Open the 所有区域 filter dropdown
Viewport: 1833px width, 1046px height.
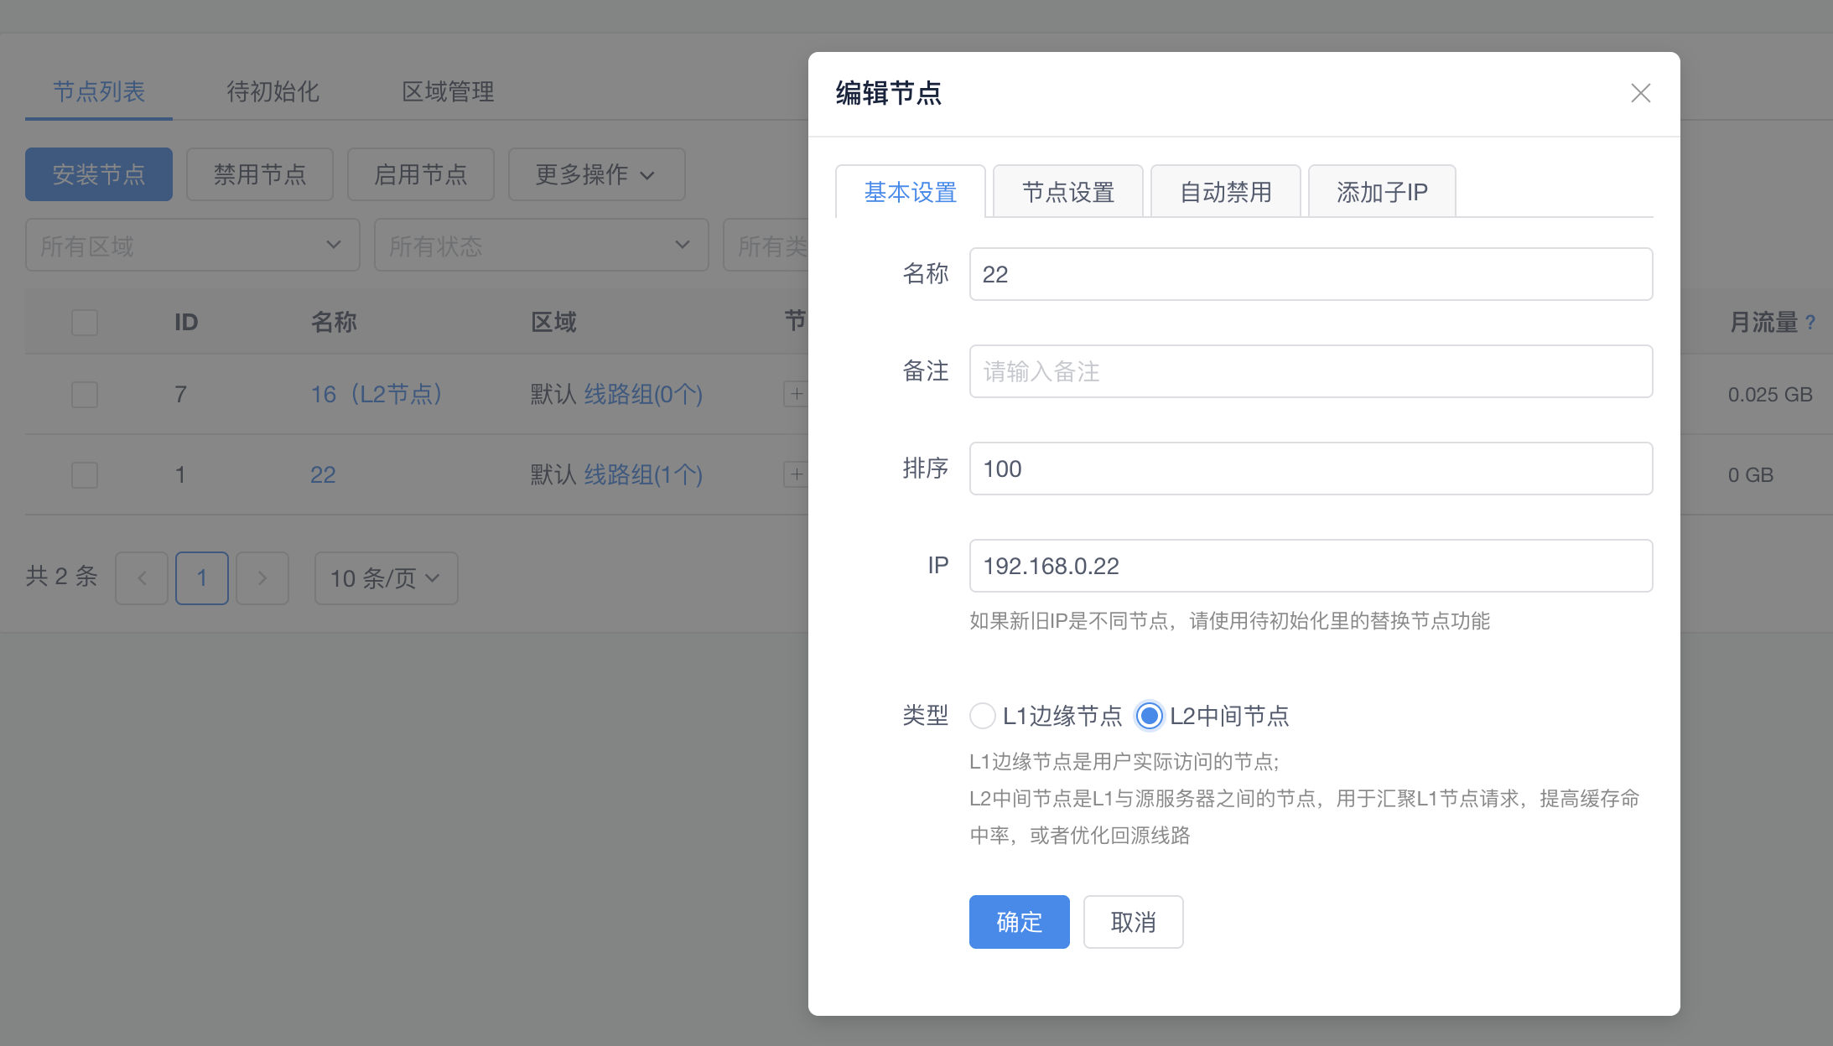(193, 245)
